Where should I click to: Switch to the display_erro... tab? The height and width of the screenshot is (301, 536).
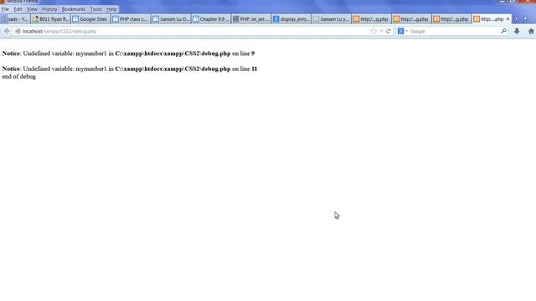[291, 19]
